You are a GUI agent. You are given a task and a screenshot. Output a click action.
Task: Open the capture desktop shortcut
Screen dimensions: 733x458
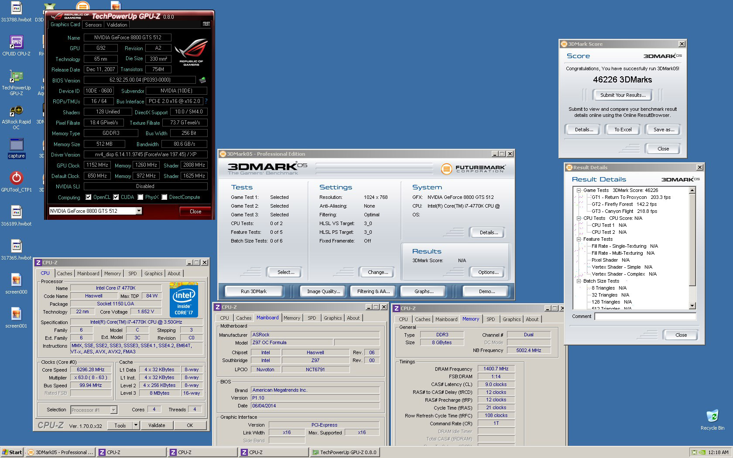(16, 145)
